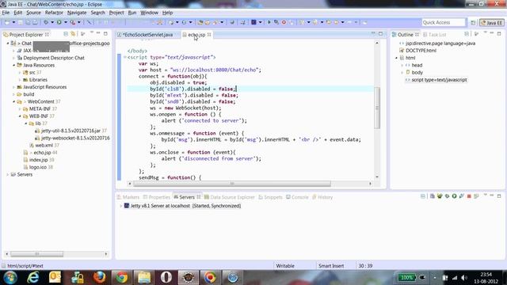This screenshot has width=507, height=285.
Task: Switch to the Markers tab
Action: pos(128,197)
